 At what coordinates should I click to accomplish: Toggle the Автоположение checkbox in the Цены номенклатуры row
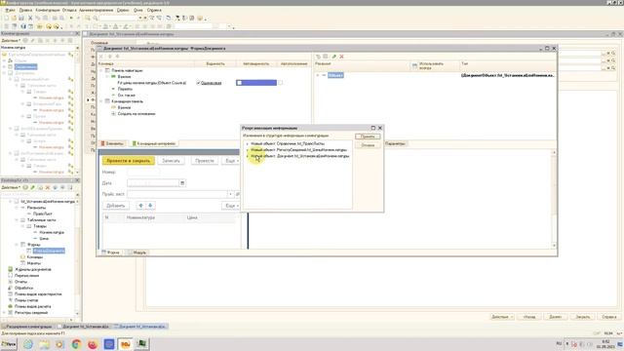[281, 83]
